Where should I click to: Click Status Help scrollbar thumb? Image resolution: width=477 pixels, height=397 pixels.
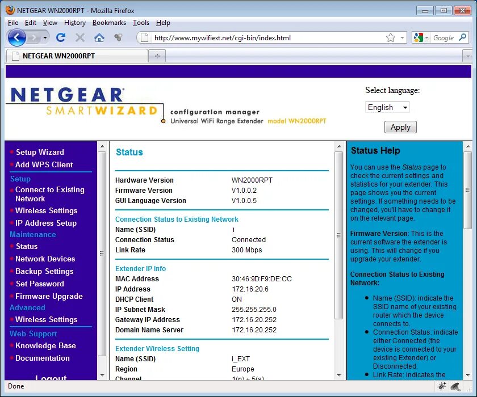point(467,190)
